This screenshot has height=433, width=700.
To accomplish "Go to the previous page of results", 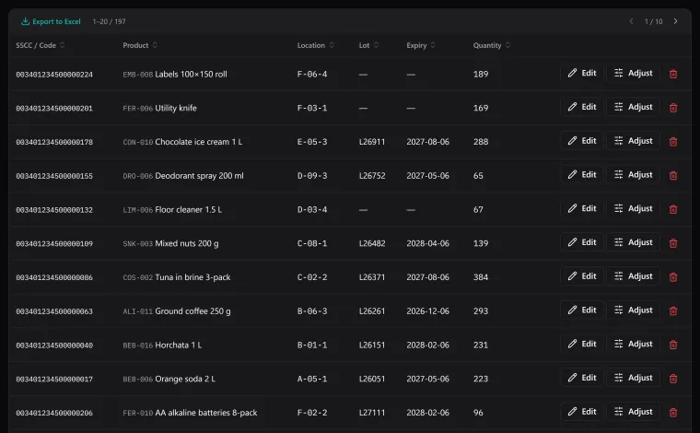I will tap(631, 21).
